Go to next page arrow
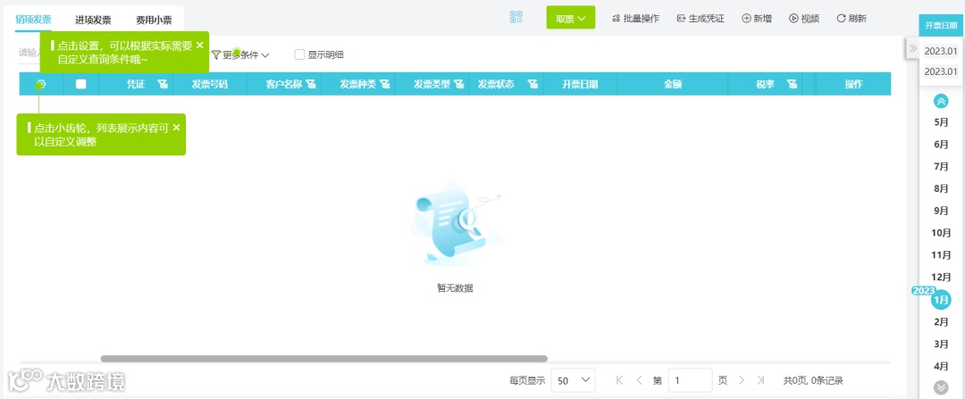Viewport: 965px width, 399px height. [742, 380]
